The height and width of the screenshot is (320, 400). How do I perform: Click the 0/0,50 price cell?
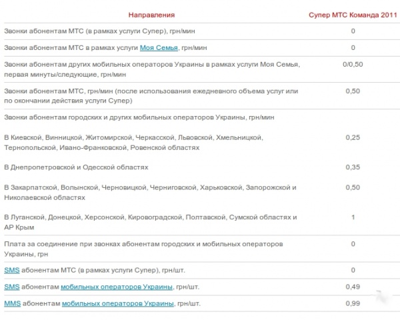[x=353, y=65]
